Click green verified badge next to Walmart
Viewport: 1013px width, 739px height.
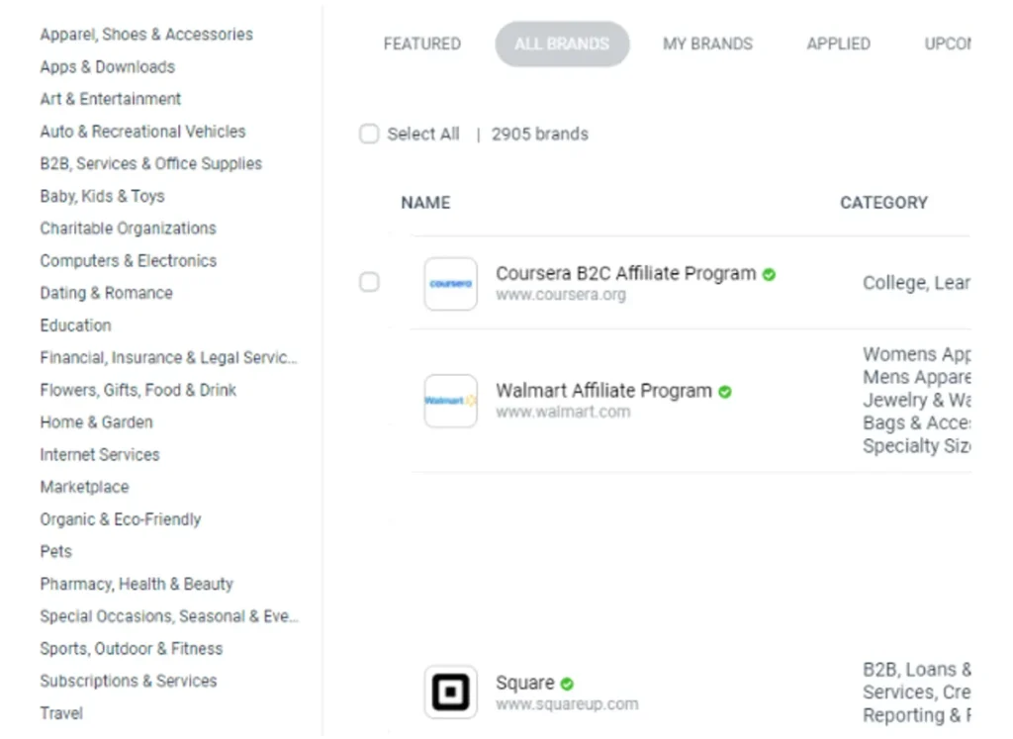pyautogui.click(x=725, y=392)
